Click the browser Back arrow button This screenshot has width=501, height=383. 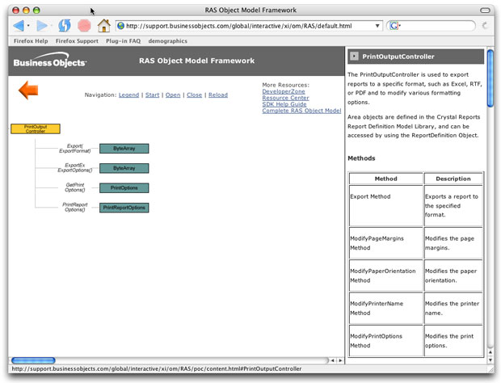(x=19, y=26)
